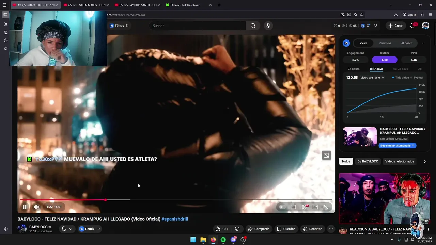This screenshot has width=436, height=245.
Task: Mute the video using the speaker icon
Action: (36, 207)
